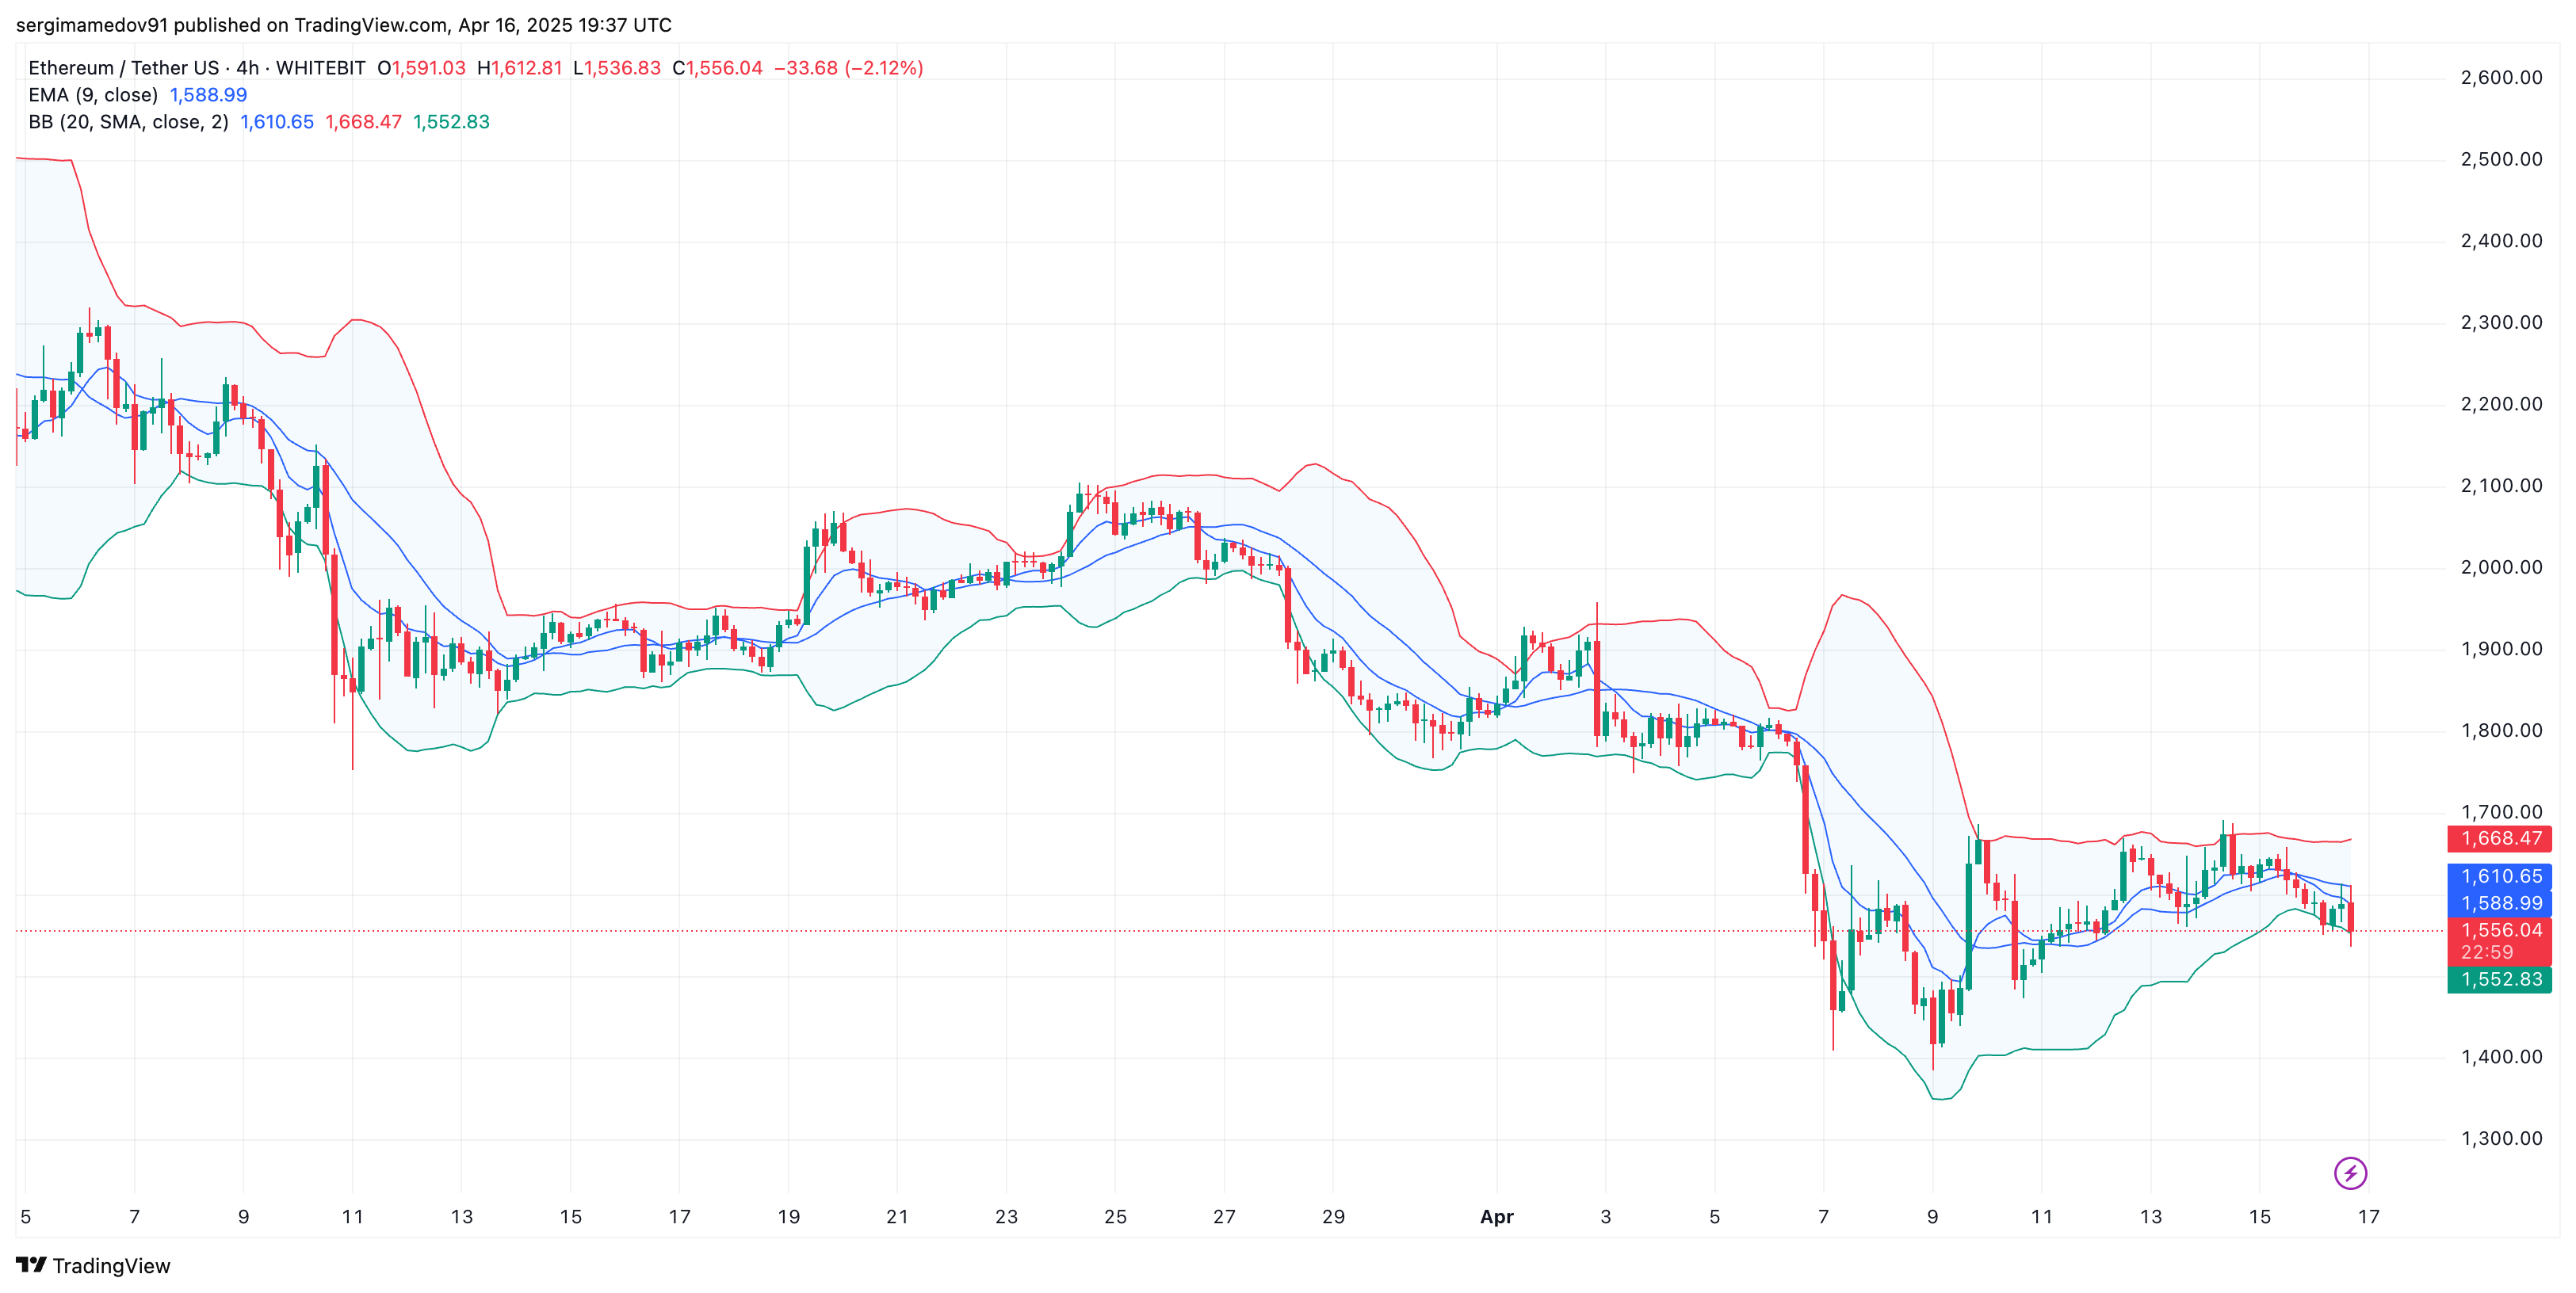Click the TradingView logo at the bottom

tap(94, 1266)
